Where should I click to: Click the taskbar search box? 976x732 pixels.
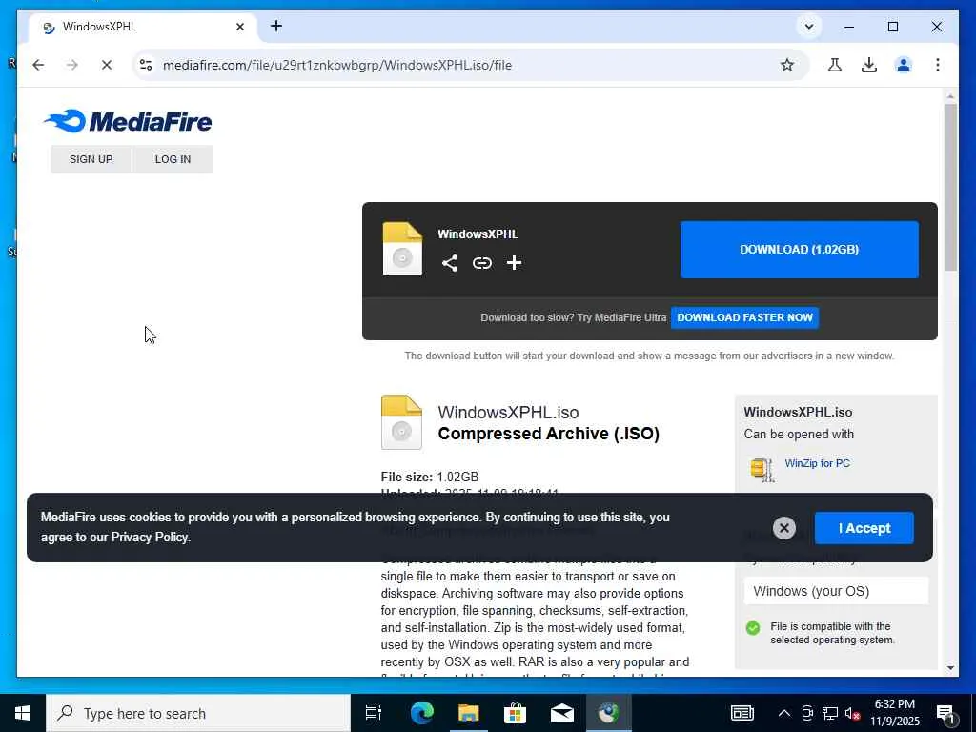198,713
